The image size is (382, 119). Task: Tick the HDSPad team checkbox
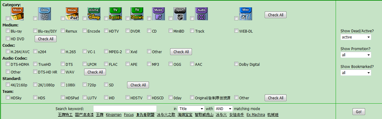click(x=63, y=97)
